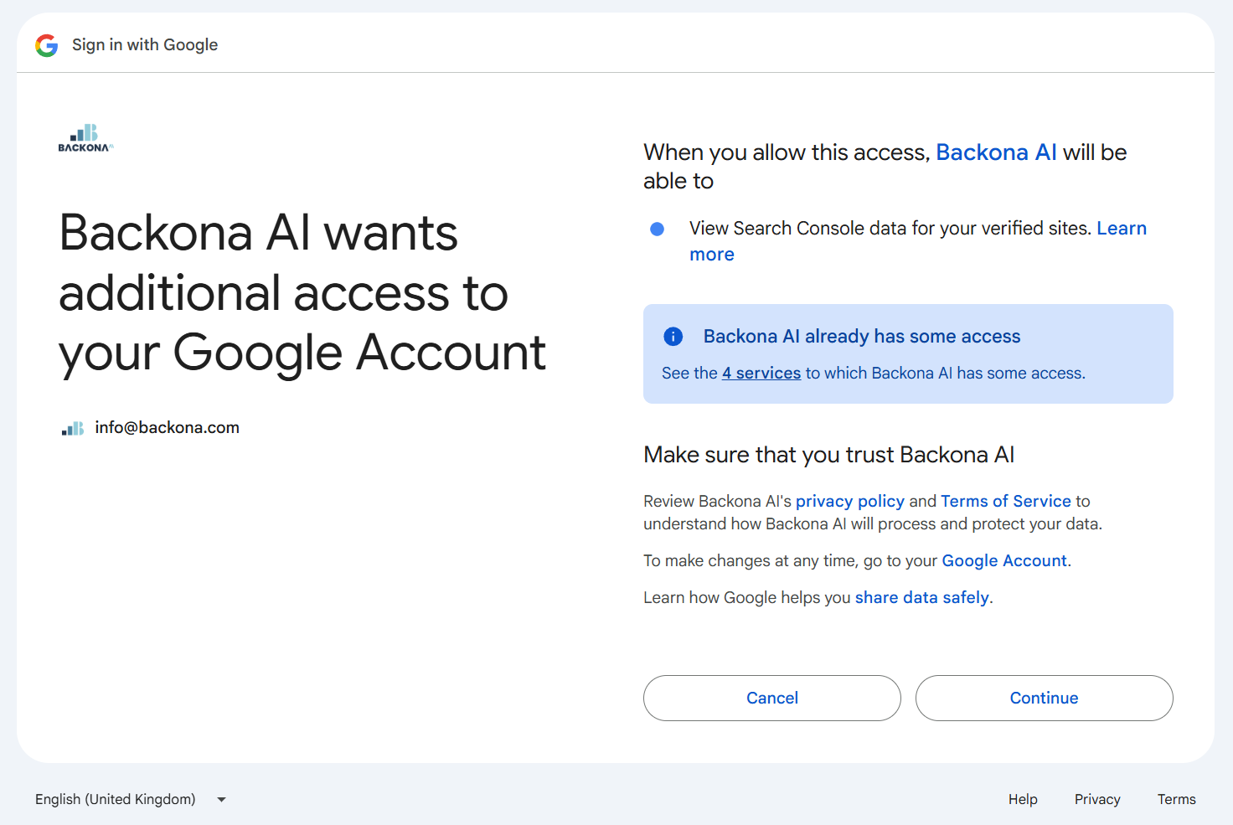Click the info icon in the blue notice
Viewport: 1233px width, 825px height.
pyautogui.click(x=673, y=337)
